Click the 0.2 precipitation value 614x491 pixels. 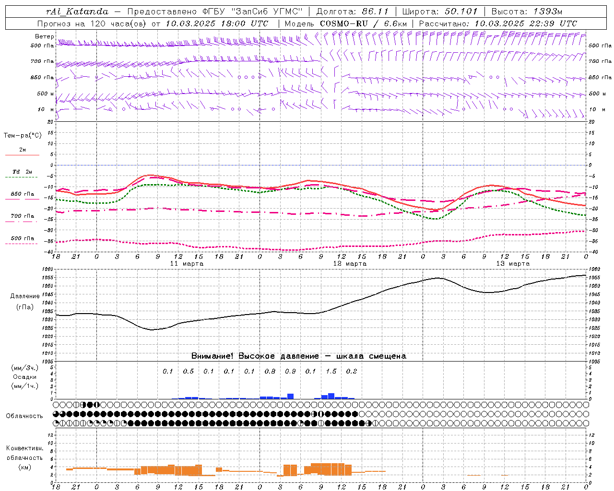click(x=352, y=371)
